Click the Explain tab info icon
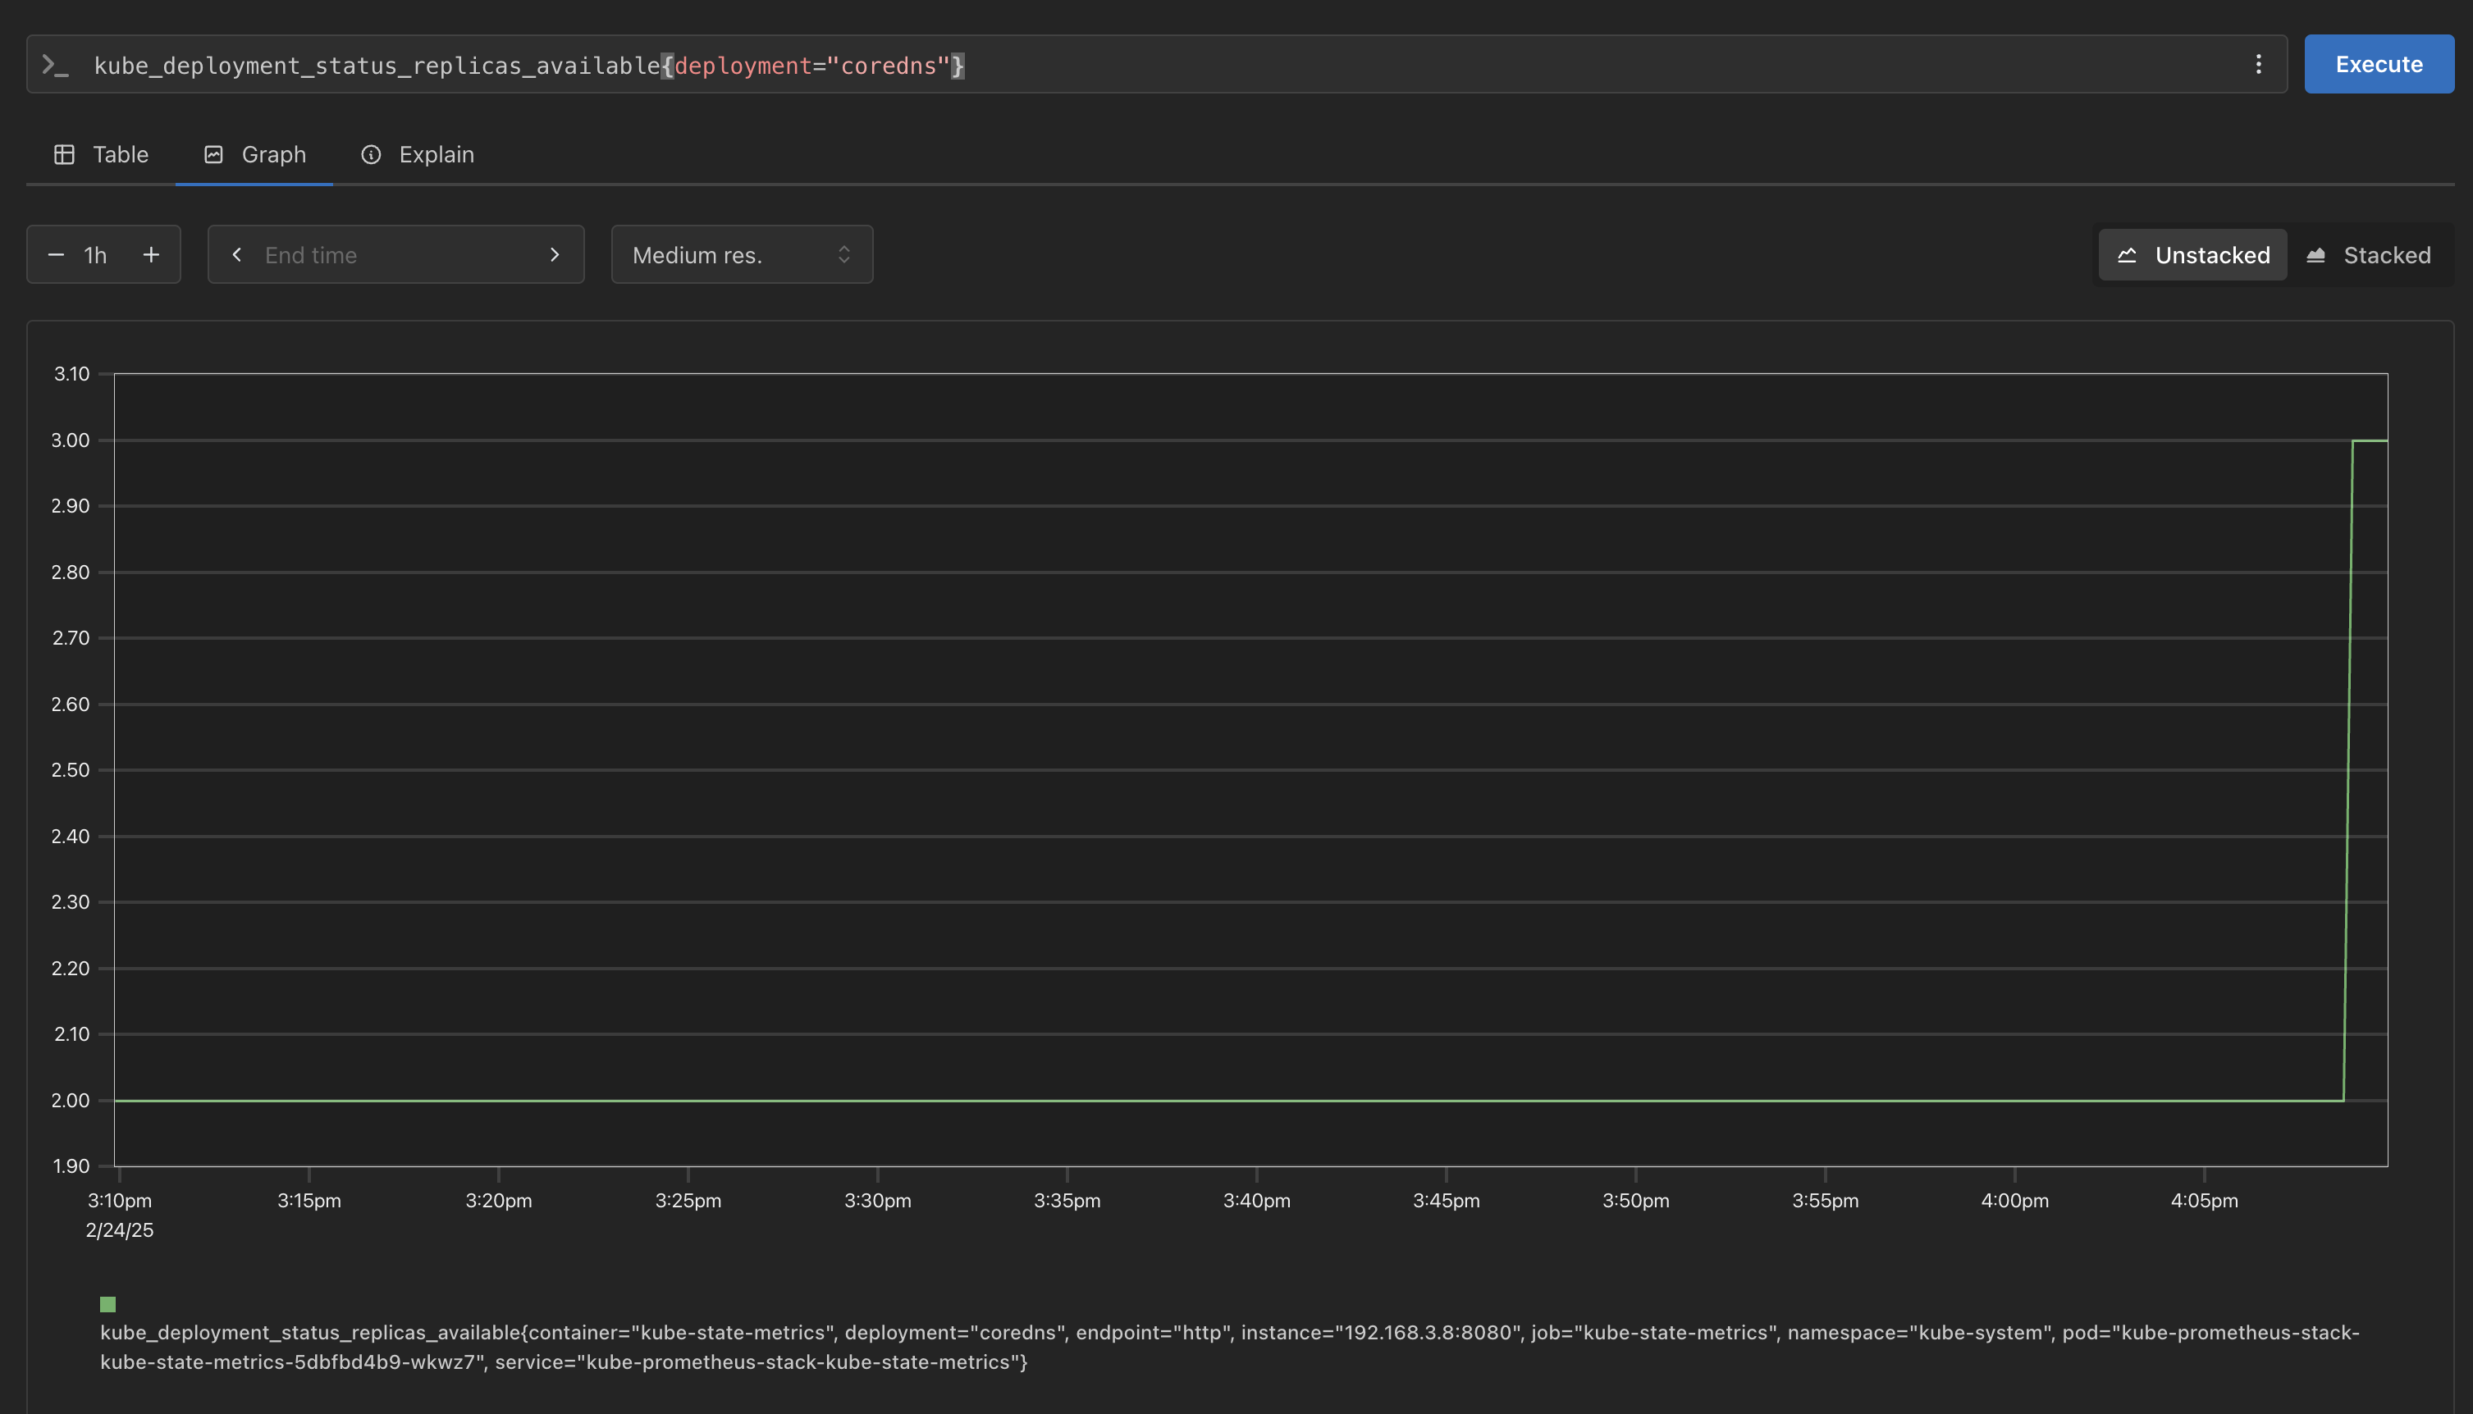 [371, 154]
